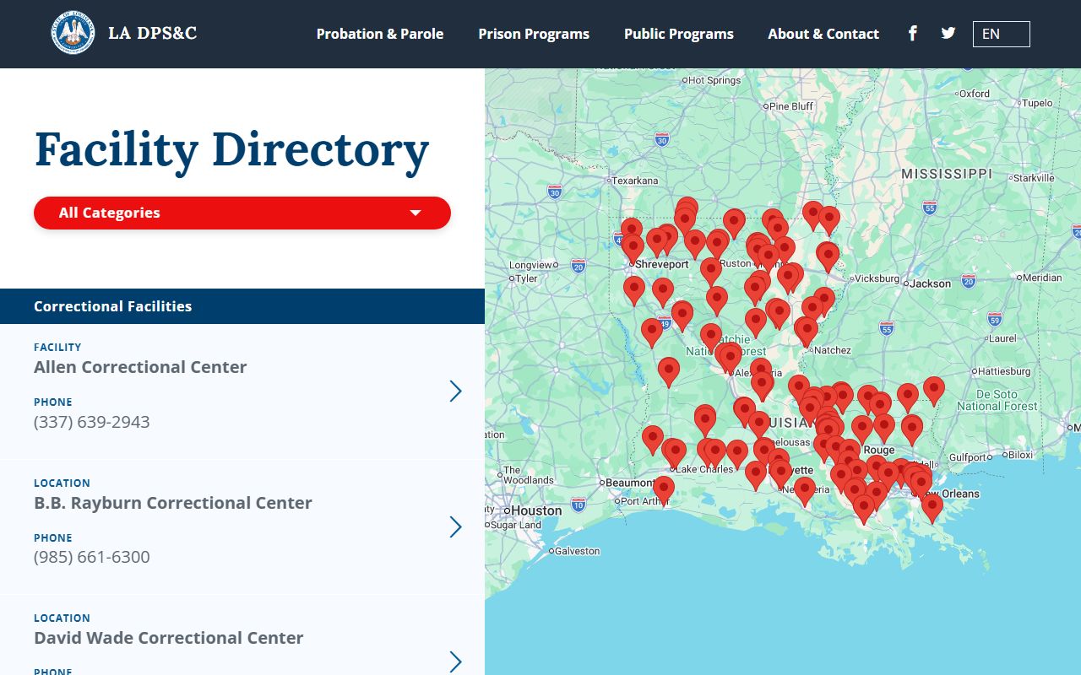Click the Natchez label on the map

point(832,350)
